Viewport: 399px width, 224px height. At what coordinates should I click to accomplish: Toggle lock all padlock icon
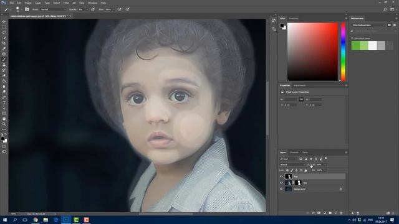(305, 170)
